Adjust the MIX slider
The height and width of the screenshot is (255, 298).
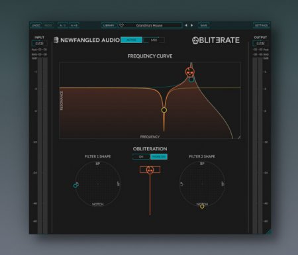[x=154, y=40]
